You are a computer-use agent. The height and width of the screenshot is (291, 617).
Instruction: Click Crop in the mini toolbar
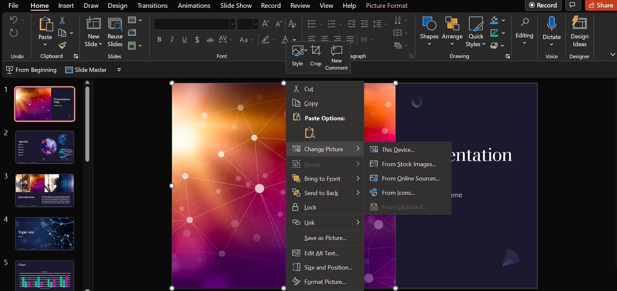[x=316, y=56]
